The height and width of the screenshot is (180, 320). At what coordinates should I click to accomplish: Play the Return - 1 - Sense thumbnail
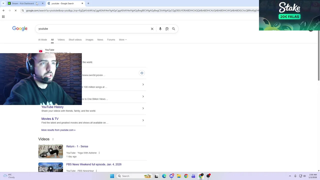pyautogui.click(x=50, y=151)
